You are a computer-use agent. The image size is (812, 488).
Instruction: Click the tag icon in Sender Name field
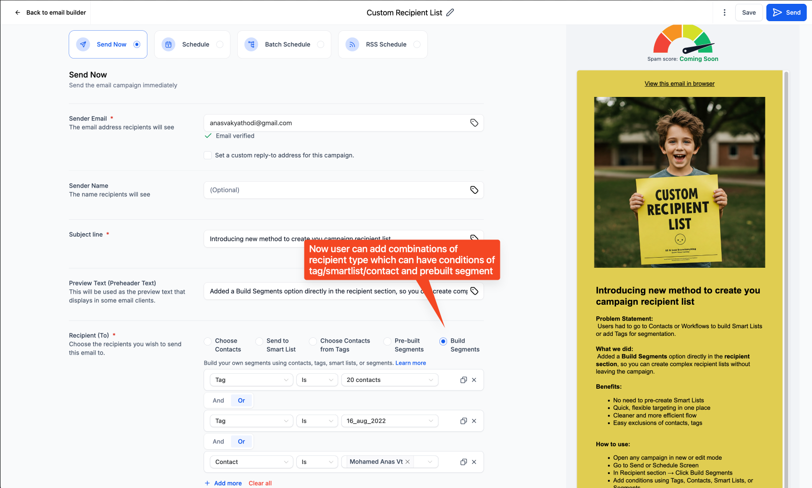point(474,190)
